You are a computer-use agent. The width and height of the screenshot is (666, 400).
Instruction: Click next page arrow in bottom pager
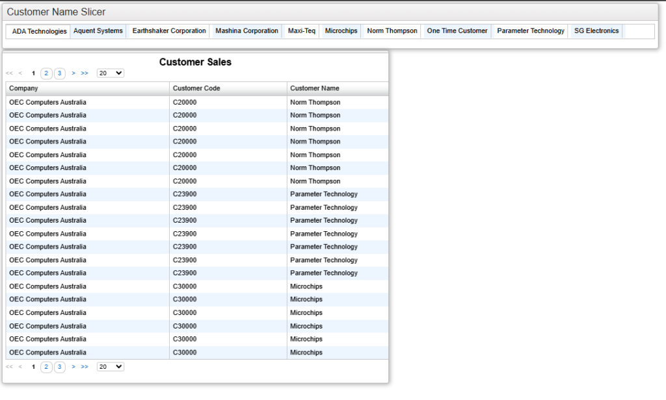point(73,367)
